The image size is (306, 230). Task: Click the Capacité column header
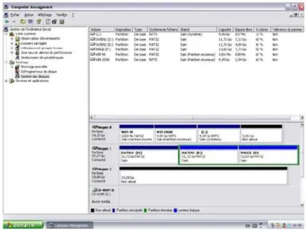coord(225,29)
